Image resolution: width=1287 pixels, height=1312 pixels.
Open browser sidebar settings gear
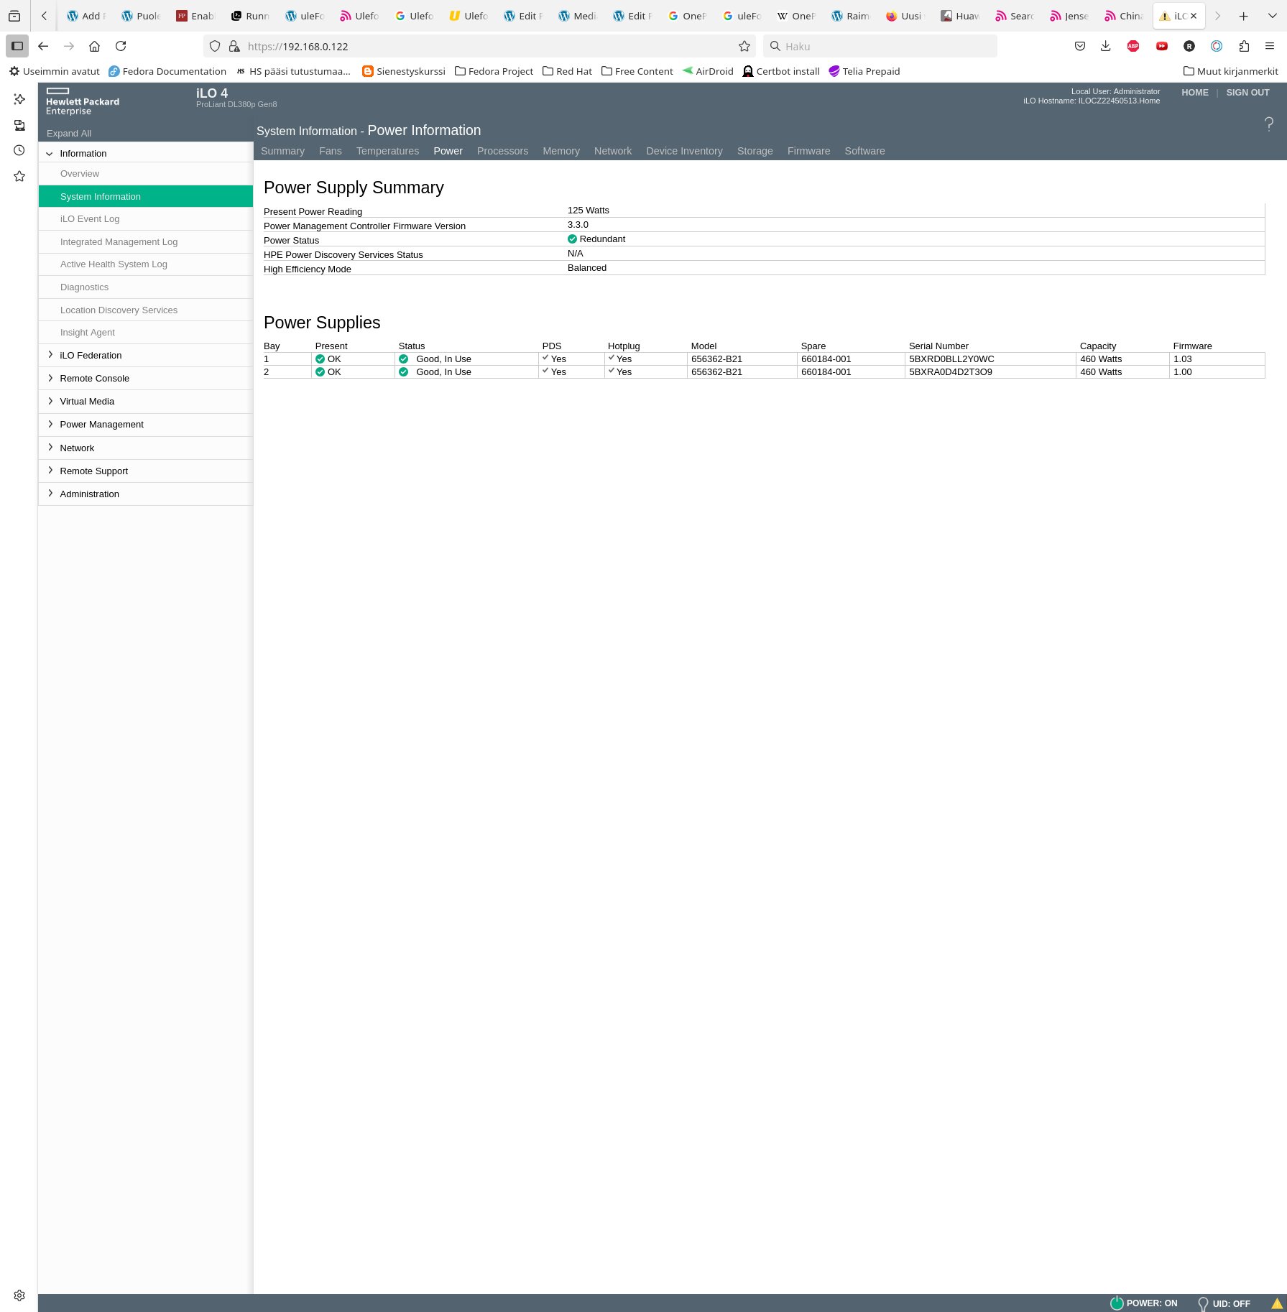(x=19, y=1295)
